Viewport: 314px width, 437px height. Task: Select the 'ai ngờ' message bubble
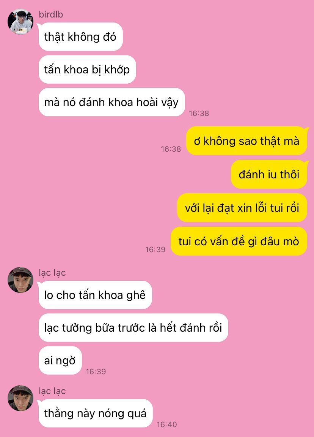[60, 361]
